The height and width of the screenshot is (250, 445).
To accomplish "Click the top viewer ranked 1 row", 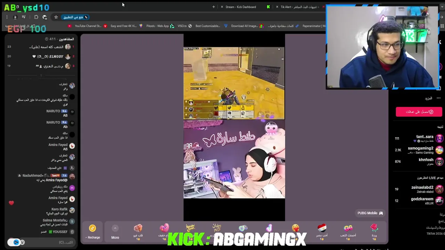I will 41,47.
